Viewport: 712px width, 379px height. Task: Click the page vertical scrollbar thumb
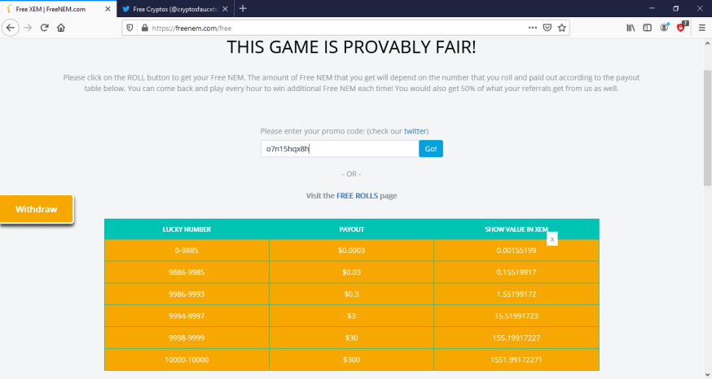tap(707, 128)
